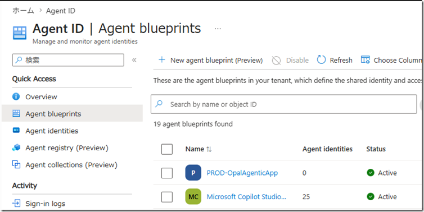
Task: Open Agent collections (Preview)
Action: point(72,165)
